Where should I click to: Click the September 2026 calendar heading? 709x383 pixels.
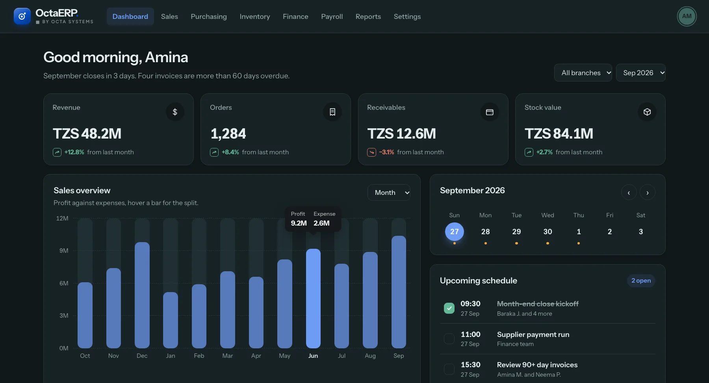coord(472,191)
